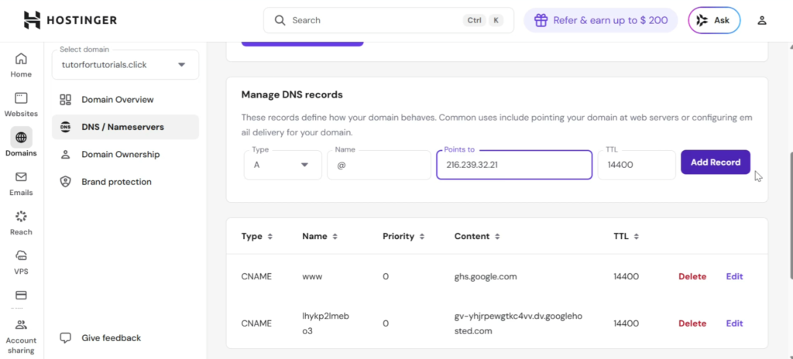Sort records by Type column
The image size is (793, 359).
pos(257,236)
